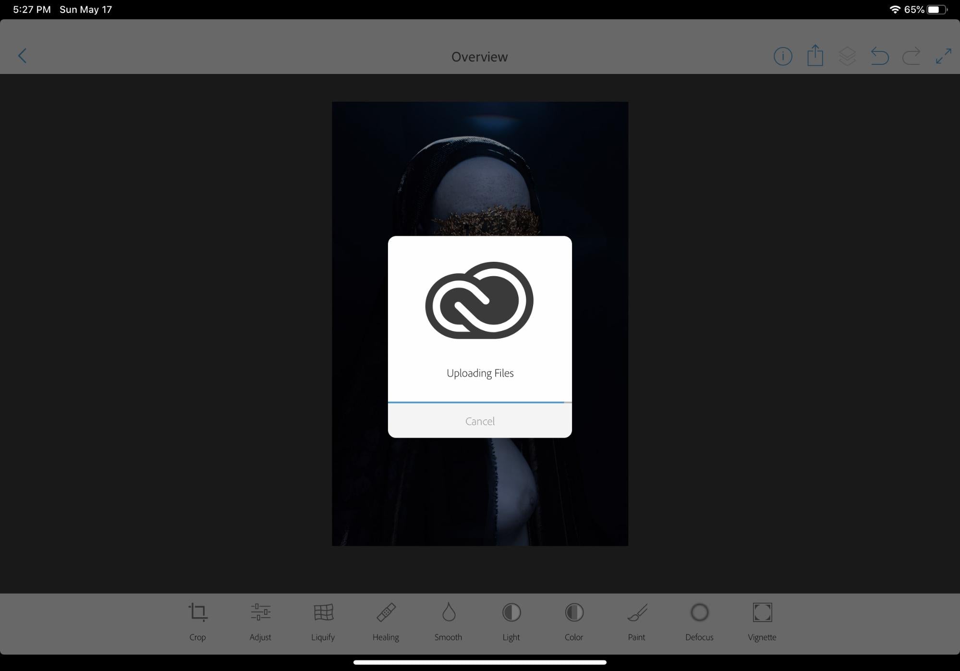Select the Crop tool

point(197,622)
